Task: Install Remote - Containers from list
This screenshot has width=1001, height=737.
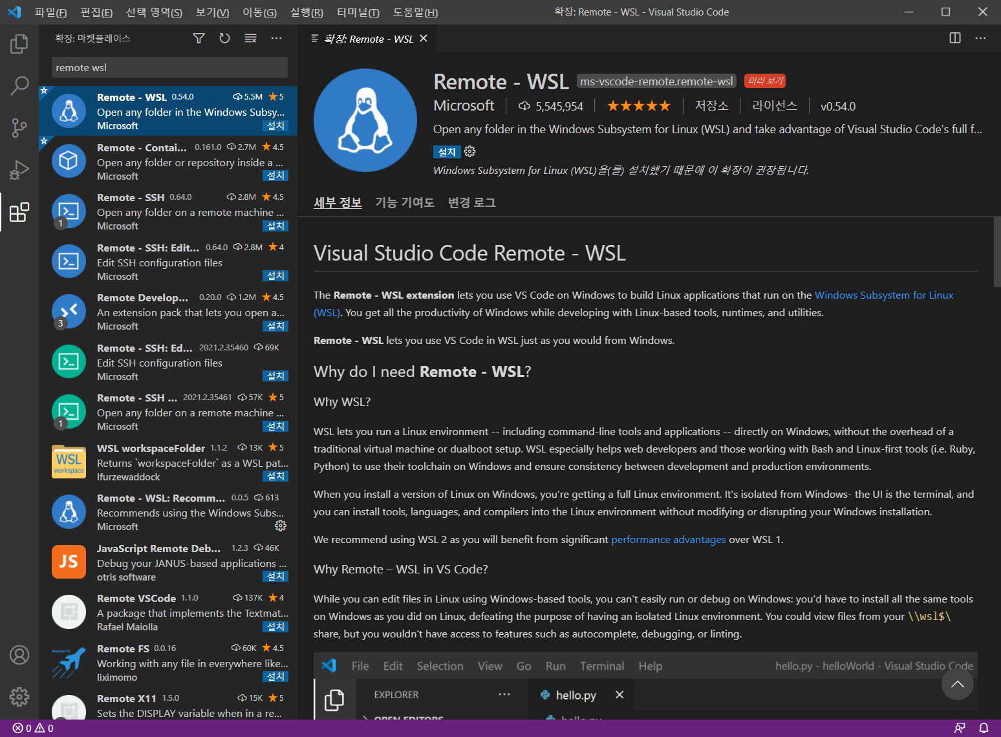Action: (x=275, y=175)
